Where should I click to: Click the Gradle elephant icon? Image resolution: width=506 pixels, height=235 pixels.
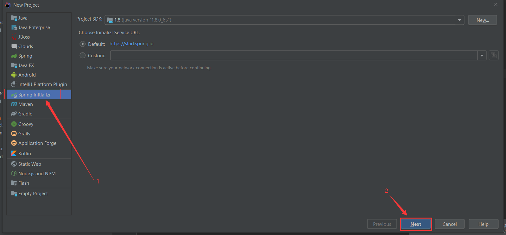pyautogui.click(x=14, y=114)
